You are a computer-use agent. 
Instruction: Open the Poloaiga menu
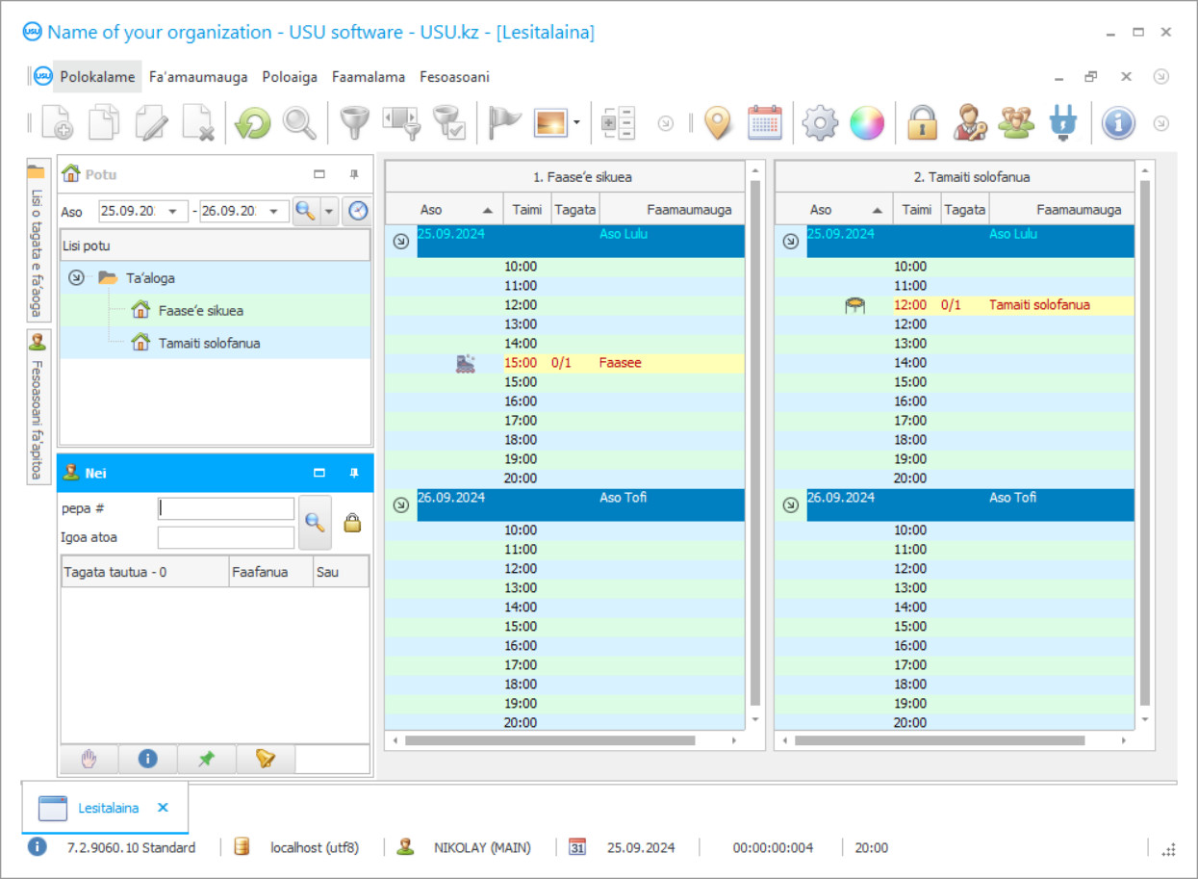click(290, 77)
